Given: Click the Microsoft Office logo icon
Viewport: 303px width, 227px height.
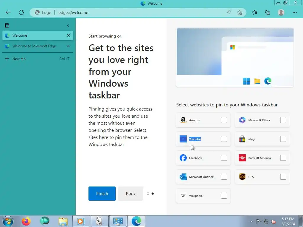Looking at the screenshot, I should [x=242, y=120].
